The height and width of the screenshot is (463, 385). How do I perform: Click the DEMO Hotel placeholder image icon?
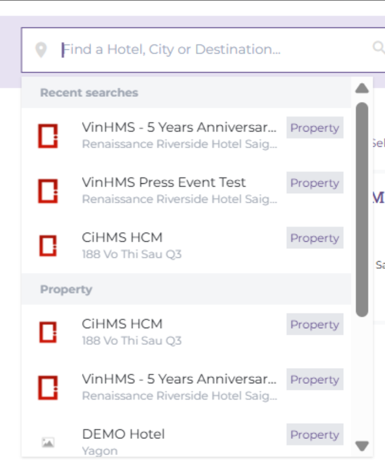tap(48, 442)
